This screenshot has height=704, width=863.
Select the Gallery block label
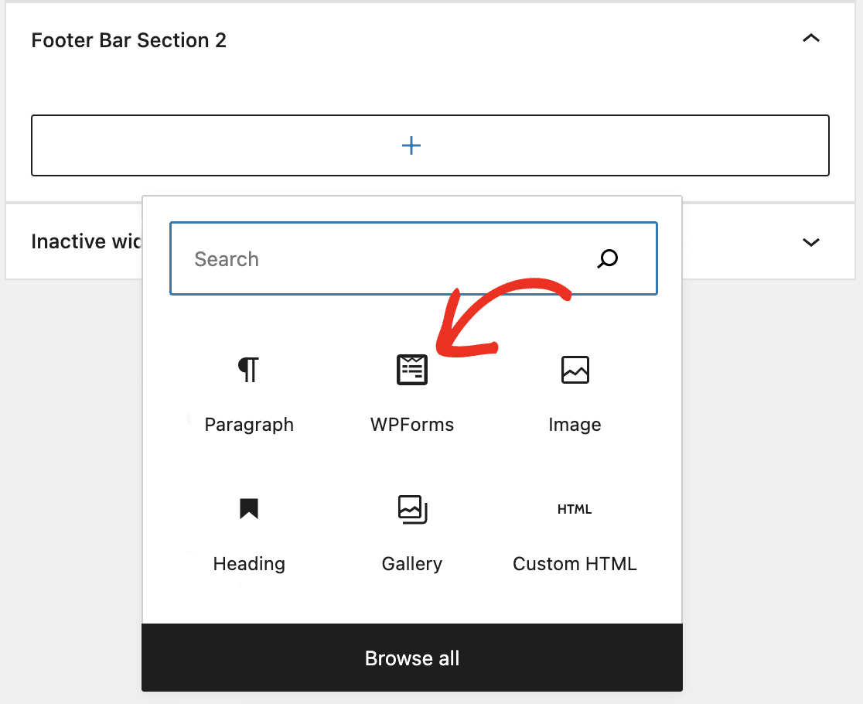click(411, 563)
